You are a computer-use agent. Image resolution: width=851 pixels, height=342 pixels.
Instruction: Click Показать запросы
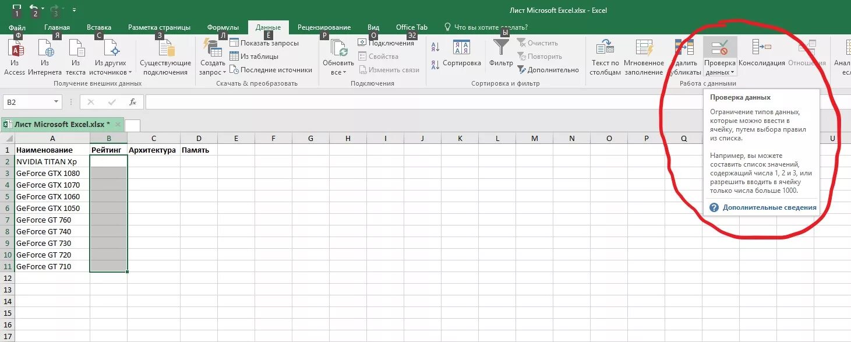tap(264, 43)
